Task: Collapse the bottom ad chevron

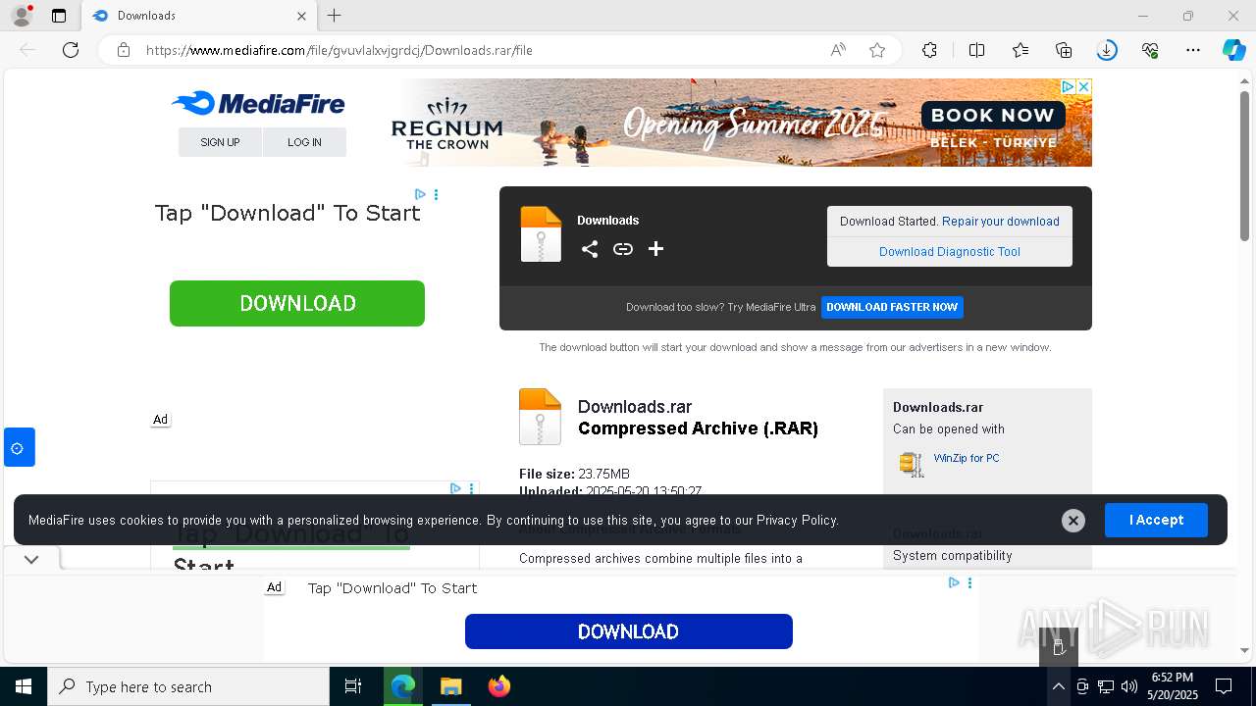Action: [x=31, y=560]
